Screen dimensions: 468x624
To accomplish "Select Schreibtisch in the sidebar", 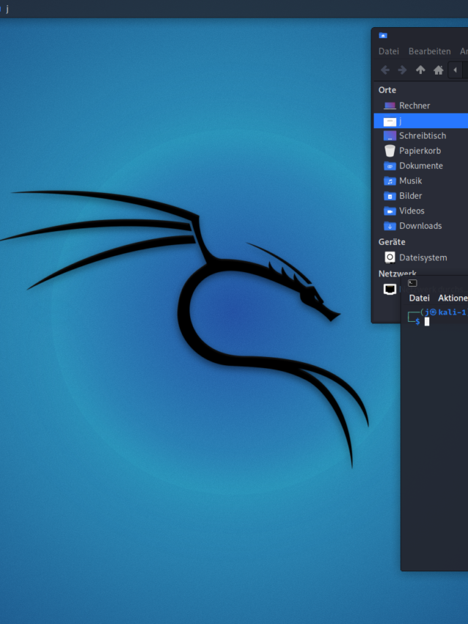I will click(x=421, y=136).
